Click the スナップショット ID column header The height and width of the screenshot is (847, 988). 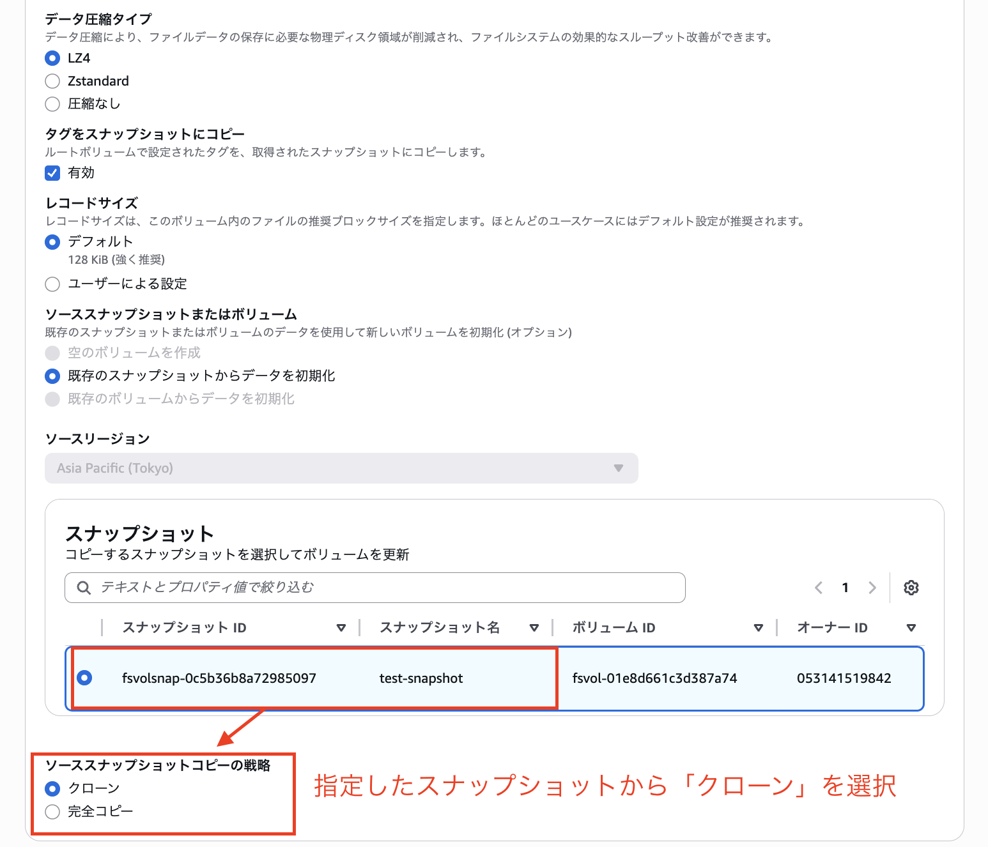(x=185, y=628)
